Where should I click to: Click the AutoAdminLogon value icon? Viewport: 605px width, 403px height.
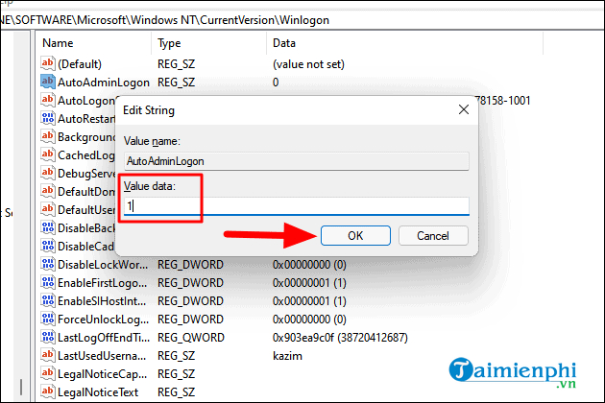(47, 82)
